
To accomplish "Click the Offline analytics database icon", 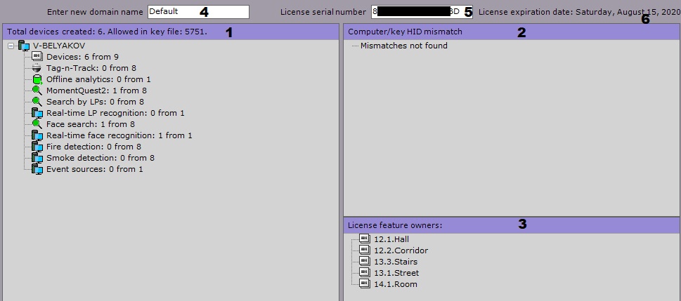I will [37, 79].
